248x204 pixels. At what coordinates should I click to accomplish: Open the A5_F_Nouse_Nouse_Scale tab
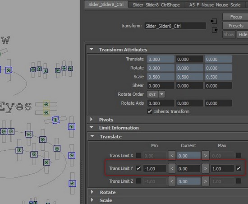[x=215, y=5]
